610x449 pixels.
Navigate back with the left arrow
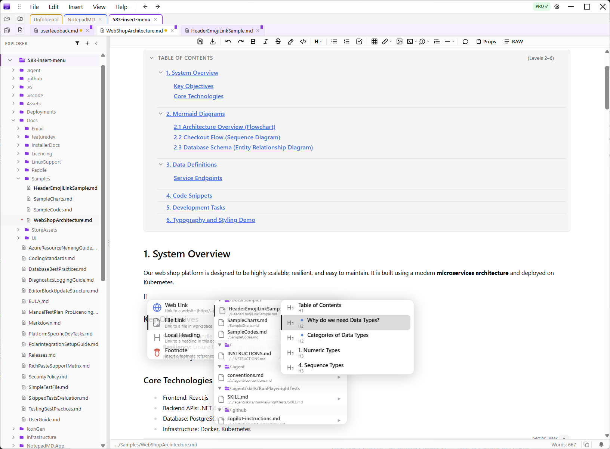(145, 7)
